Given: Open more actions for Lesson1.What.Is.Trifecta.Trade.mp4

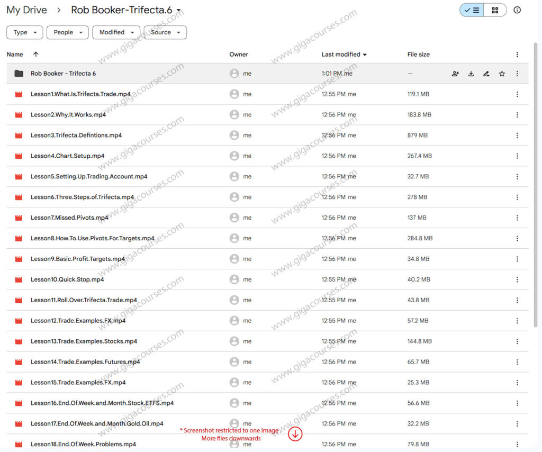Looking at the screenshot, I should tap(517, 94).
